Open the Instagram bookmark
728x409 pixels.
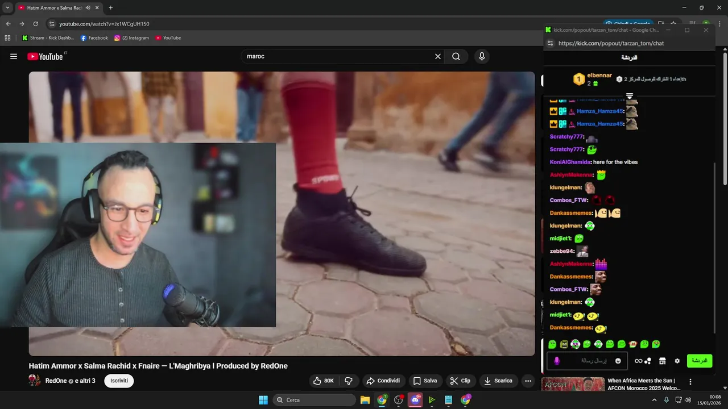pos(131,38)
